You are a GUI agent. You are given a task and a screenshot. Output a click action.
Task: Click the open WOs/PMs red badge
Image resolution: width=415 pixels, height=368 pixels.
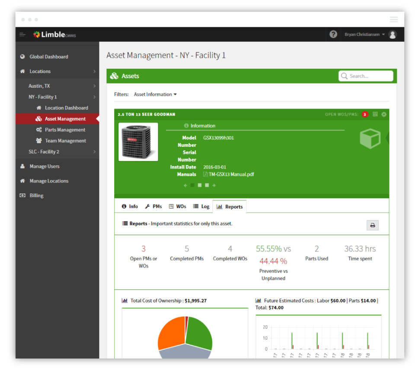365,114
